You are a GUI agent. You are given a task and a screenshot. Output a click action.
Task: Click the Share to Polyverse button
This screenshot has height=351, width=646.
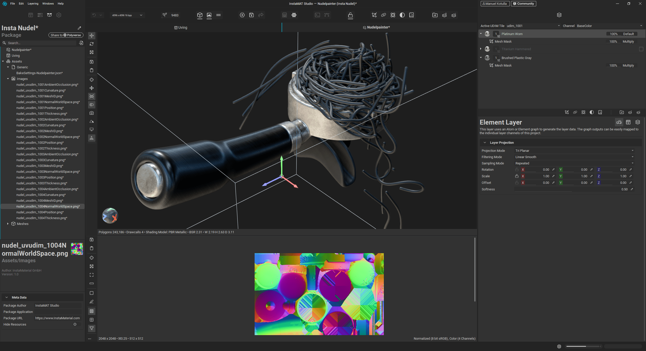[x=66, y=35]
